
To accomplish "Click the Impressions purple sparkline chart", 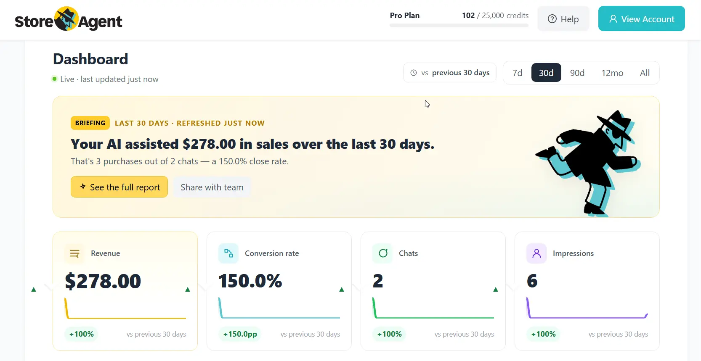I will (x=587, y=308).
